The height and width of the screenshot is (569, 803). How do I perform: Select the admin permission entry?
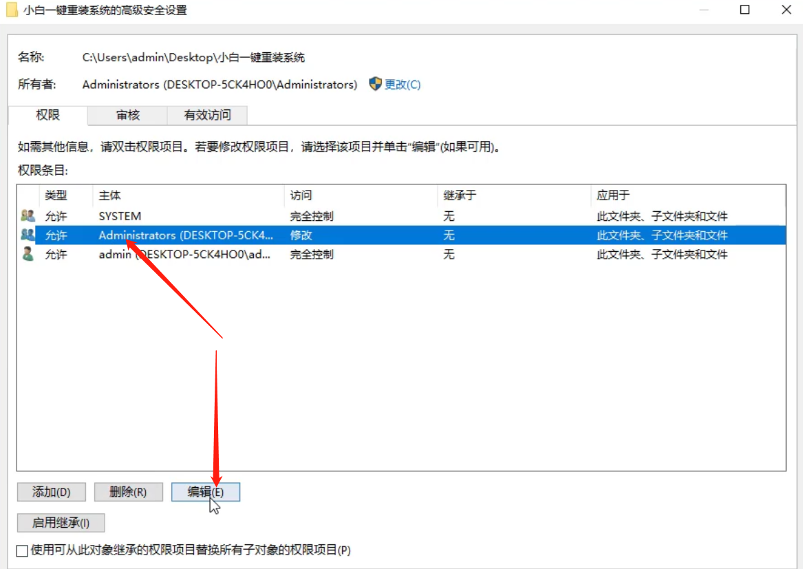206,255
